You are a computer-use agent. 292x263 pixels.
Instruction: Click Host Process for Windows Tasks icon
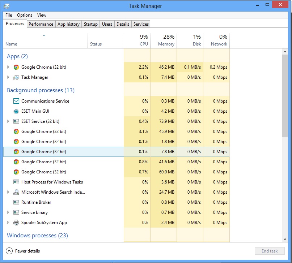[16, 182]
